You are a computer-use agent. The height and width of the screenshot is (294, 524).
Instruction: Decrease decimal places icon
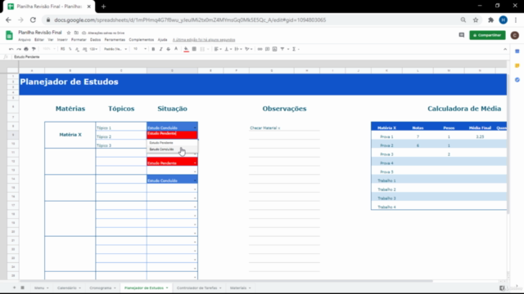point(77,49)
